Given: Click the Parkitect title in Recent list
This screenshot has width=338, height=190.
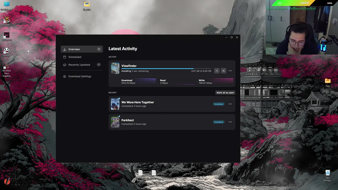Looking at the screenshot, I should click(128, 120).
